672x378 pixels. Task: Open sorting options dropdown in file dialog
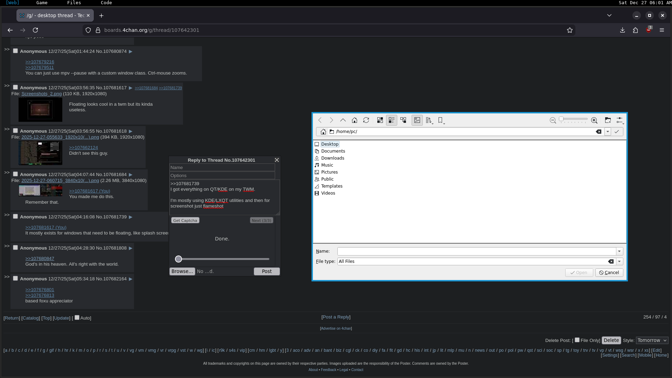[x=429, y=120]
